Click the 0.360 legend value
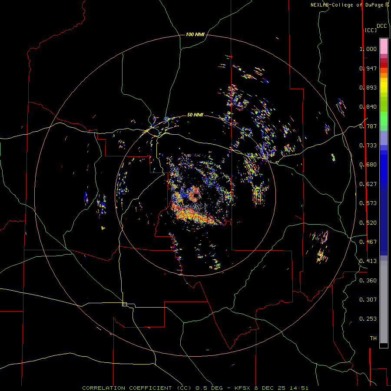This screenshot has width=391, height=391. tap(368, 281)
